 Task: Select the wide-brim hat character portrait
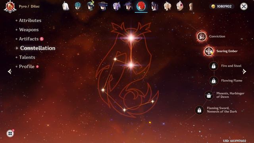point(103,6)
